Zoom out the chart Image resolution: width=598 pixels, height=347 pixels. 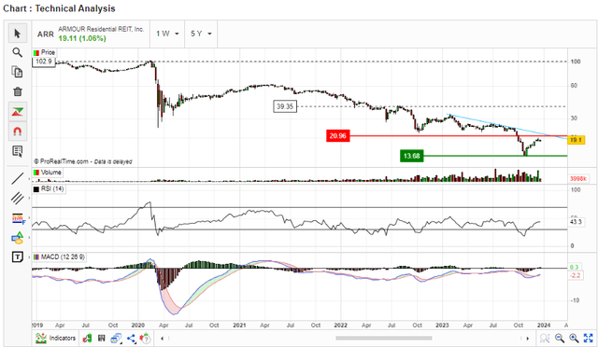coord(560,338)
